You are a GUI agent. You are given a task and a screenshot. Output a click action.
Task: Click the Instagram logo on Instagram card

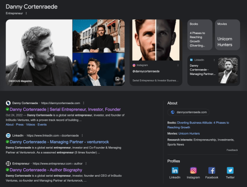click(x=134, y=65)
